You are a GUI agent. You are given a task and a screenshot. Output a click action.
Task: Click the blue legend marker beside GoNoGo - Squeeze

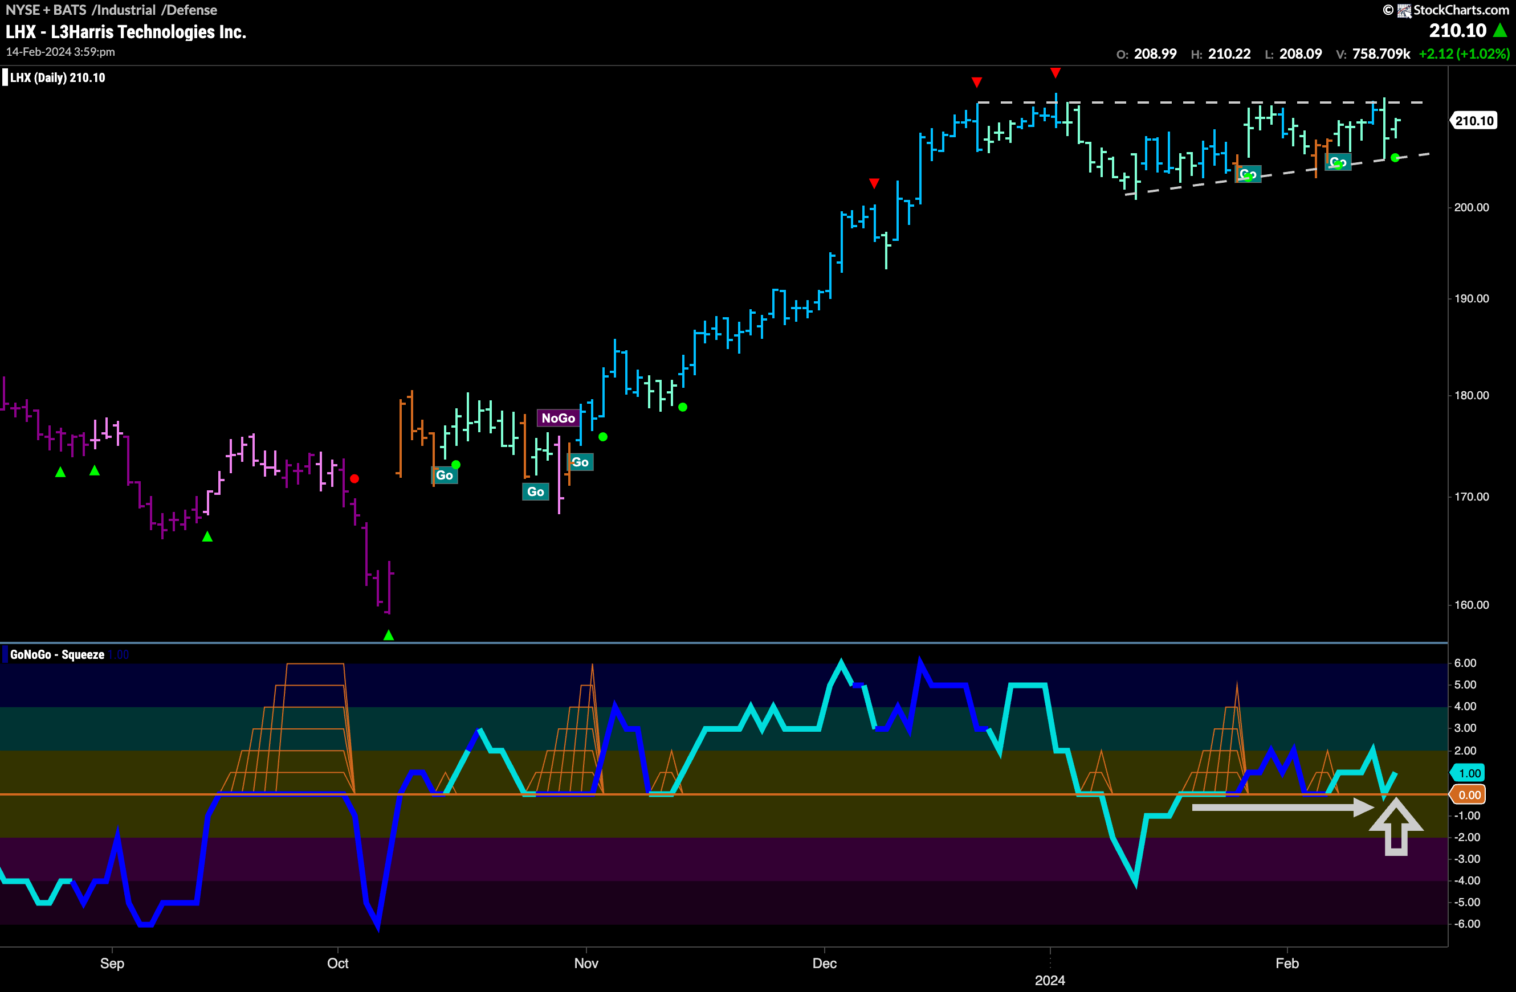coord(5,654)
